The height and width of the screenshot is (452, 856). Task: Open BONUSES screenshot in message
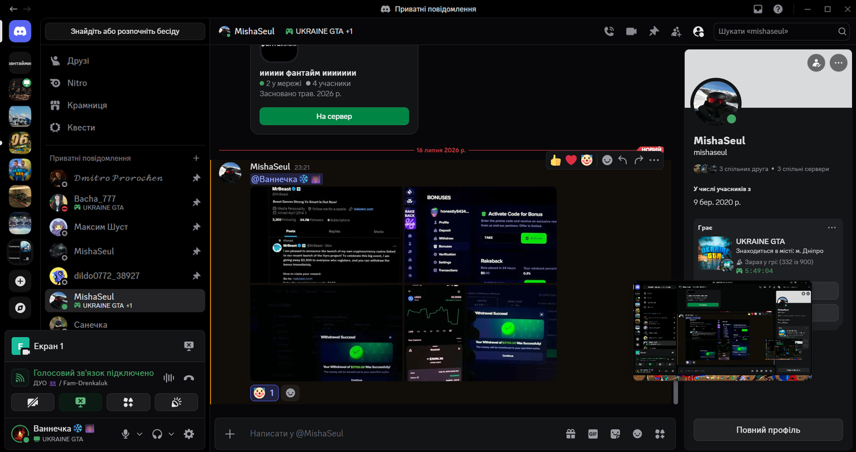pos(479,234)
